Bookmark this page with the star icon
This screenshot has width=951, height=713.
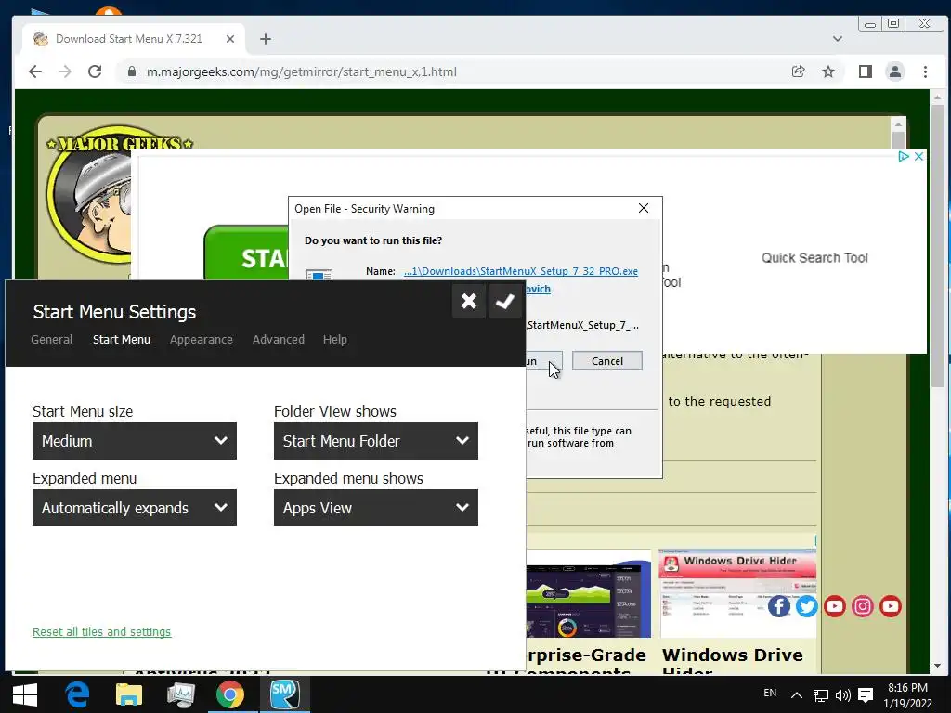pos(827,71)
